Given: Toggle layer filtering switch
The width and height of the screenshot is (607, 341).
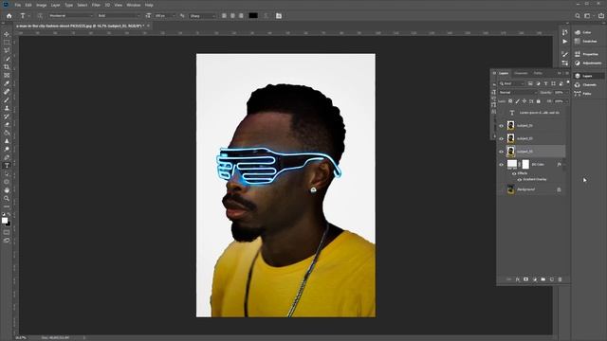Looking at the screenshot, I should pos(568,82).
